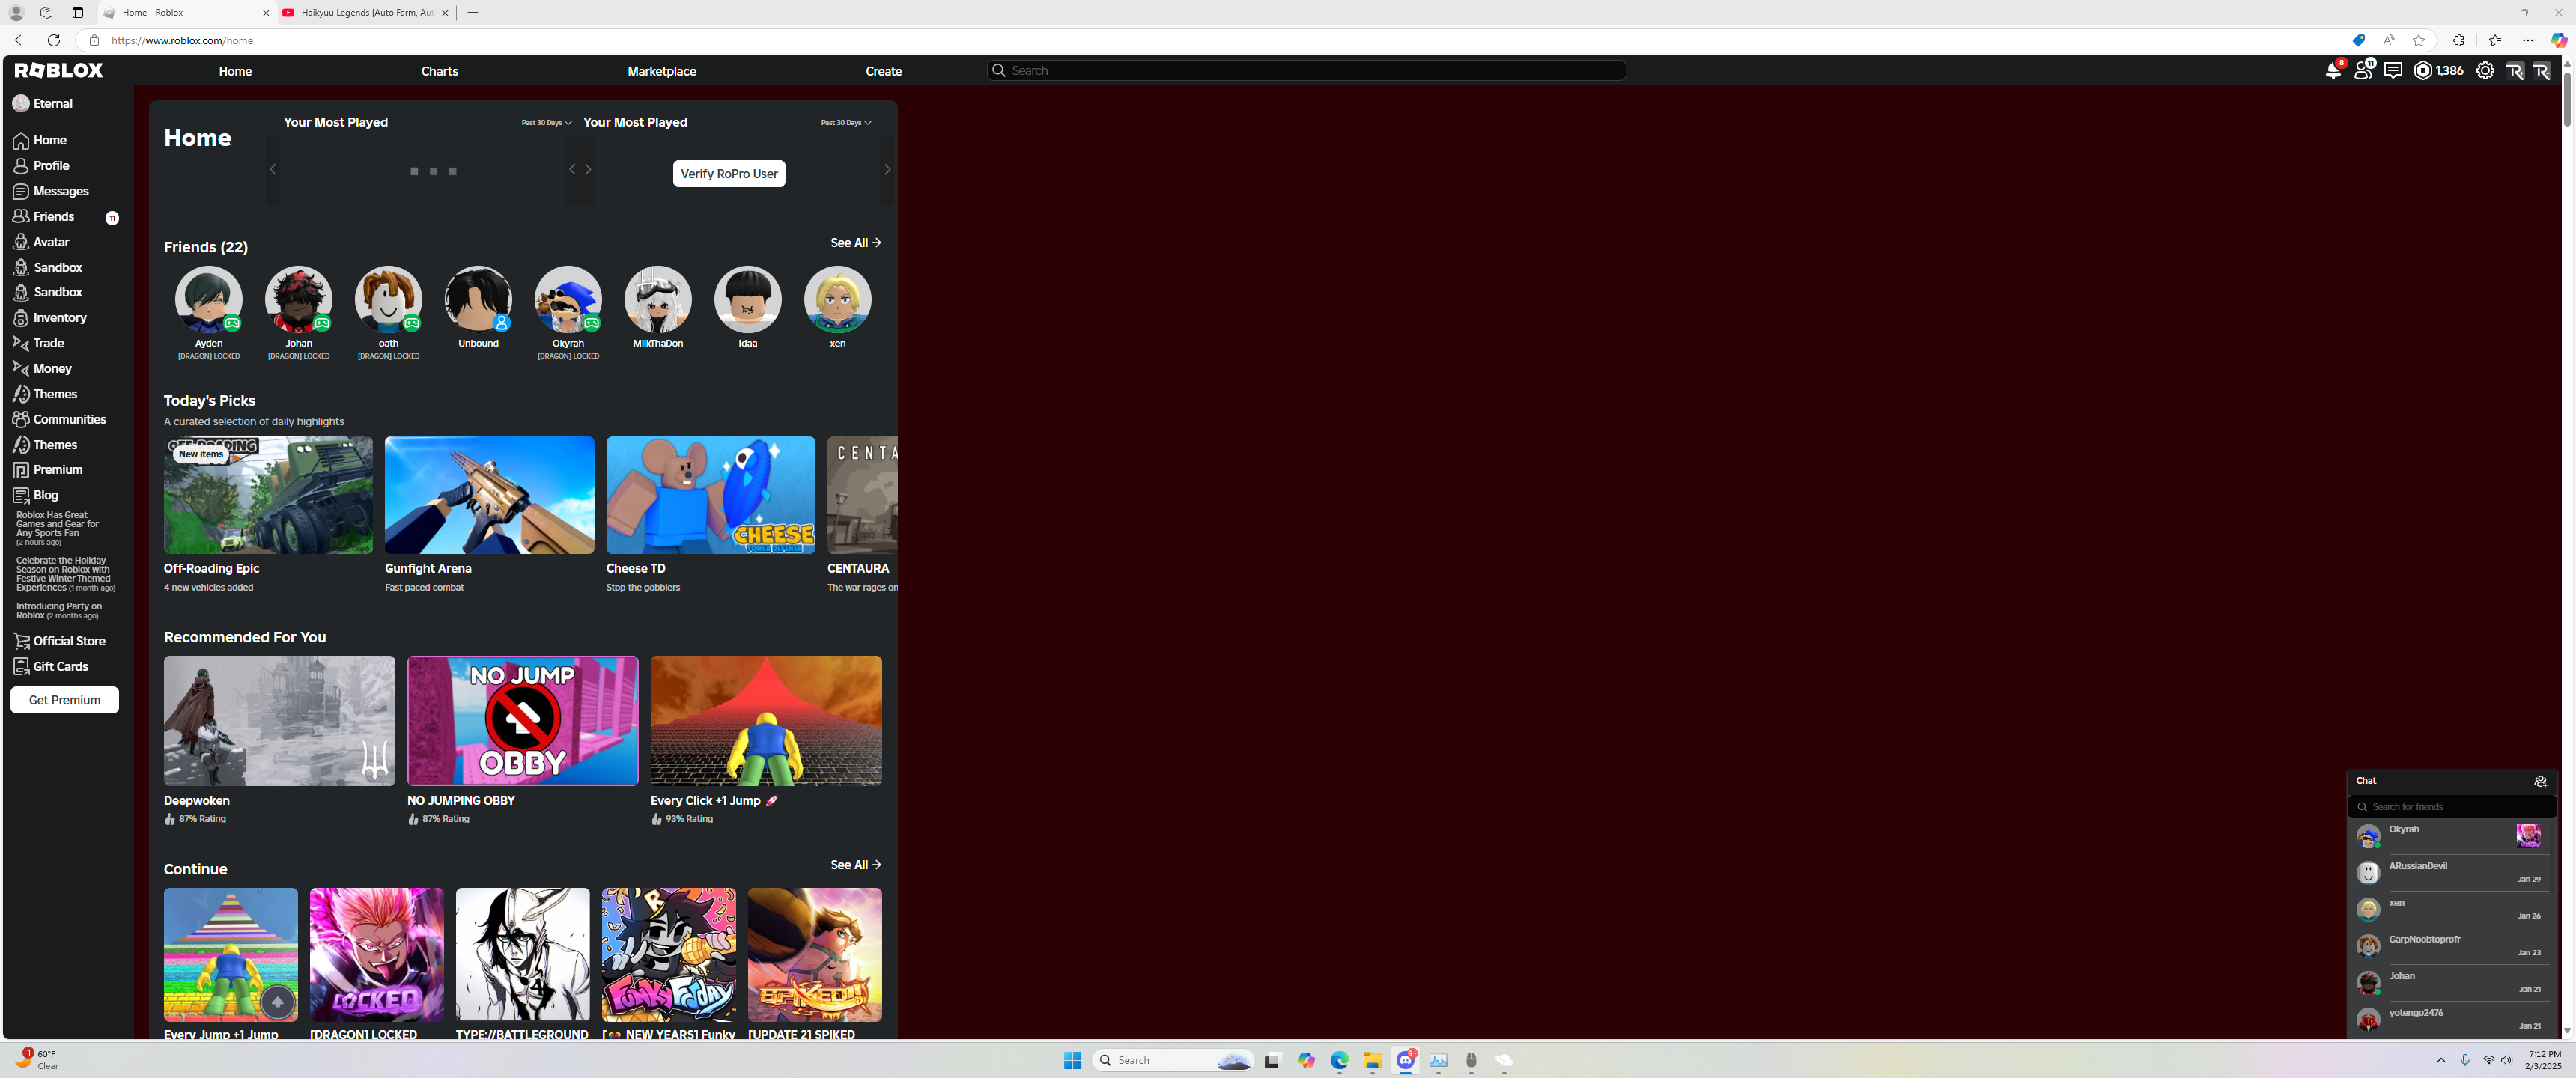Open the browser Extensions puzzle icon
The height and width of the screenshot is (1078, 2576).
pos(2459,40)
